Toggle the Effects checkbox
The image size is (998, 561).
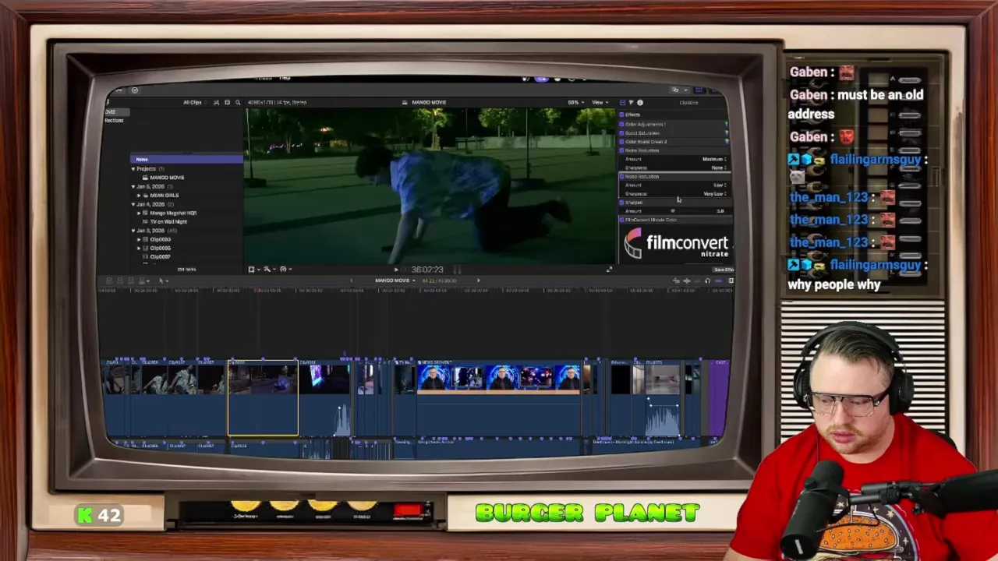click(621, 115)
